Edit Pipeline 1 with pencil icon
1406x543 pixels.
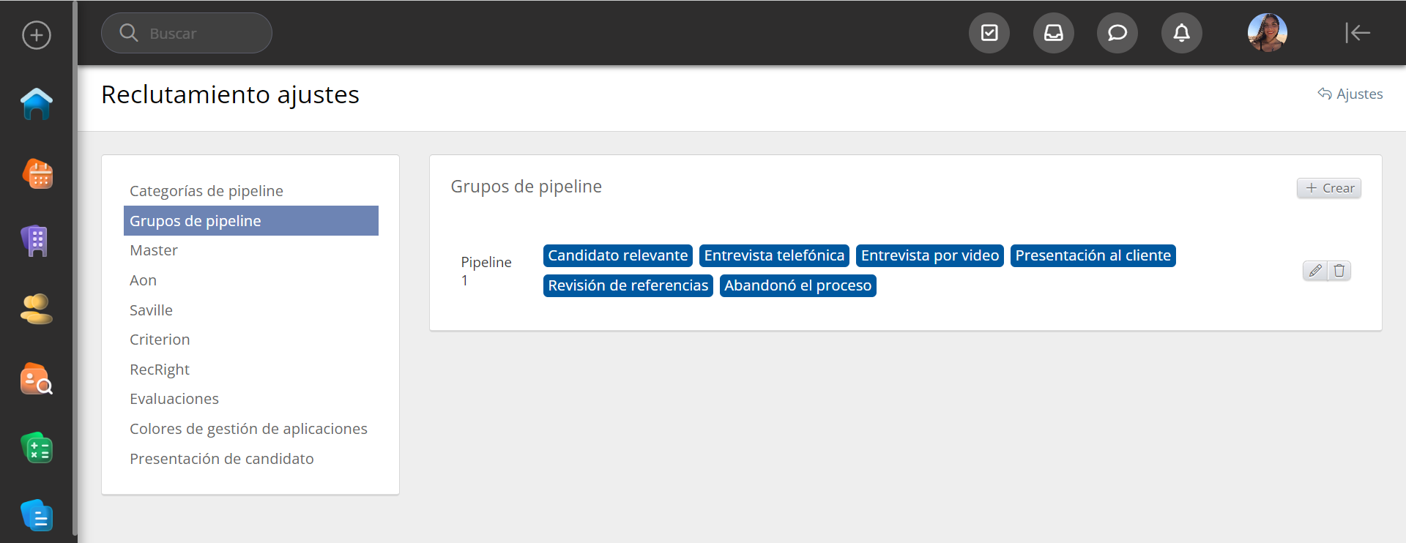pyautogui.click(x=1315, y=271)
